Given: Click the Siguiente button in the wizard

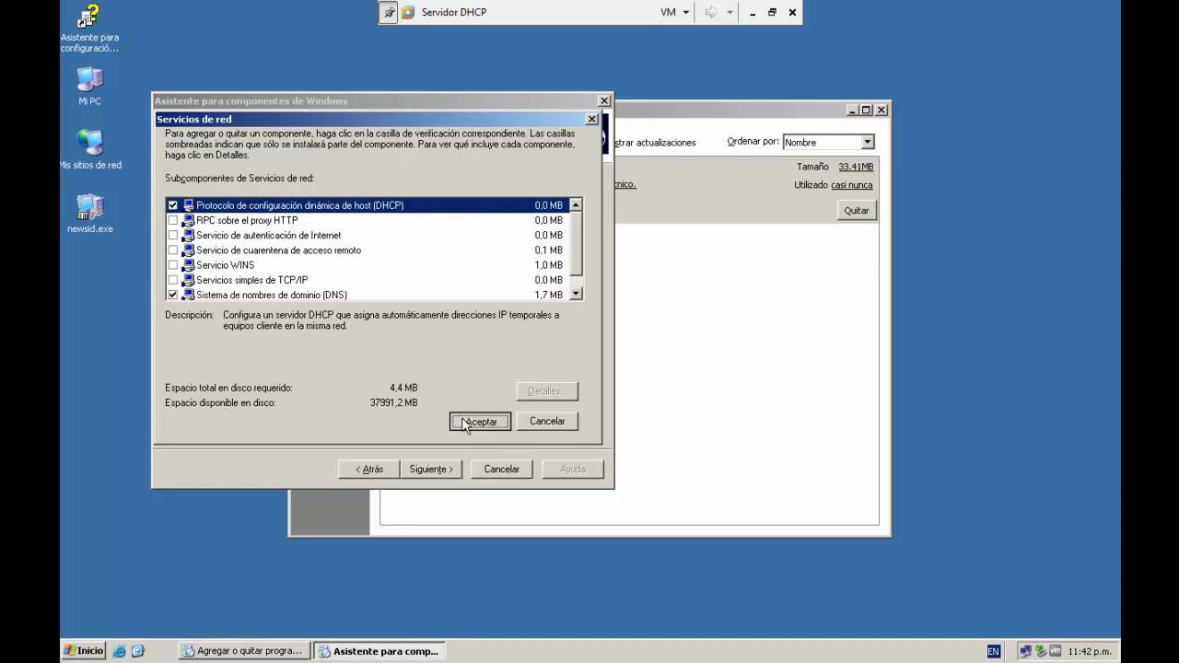Looking at the screenshot, I should (x=431, y=469).
